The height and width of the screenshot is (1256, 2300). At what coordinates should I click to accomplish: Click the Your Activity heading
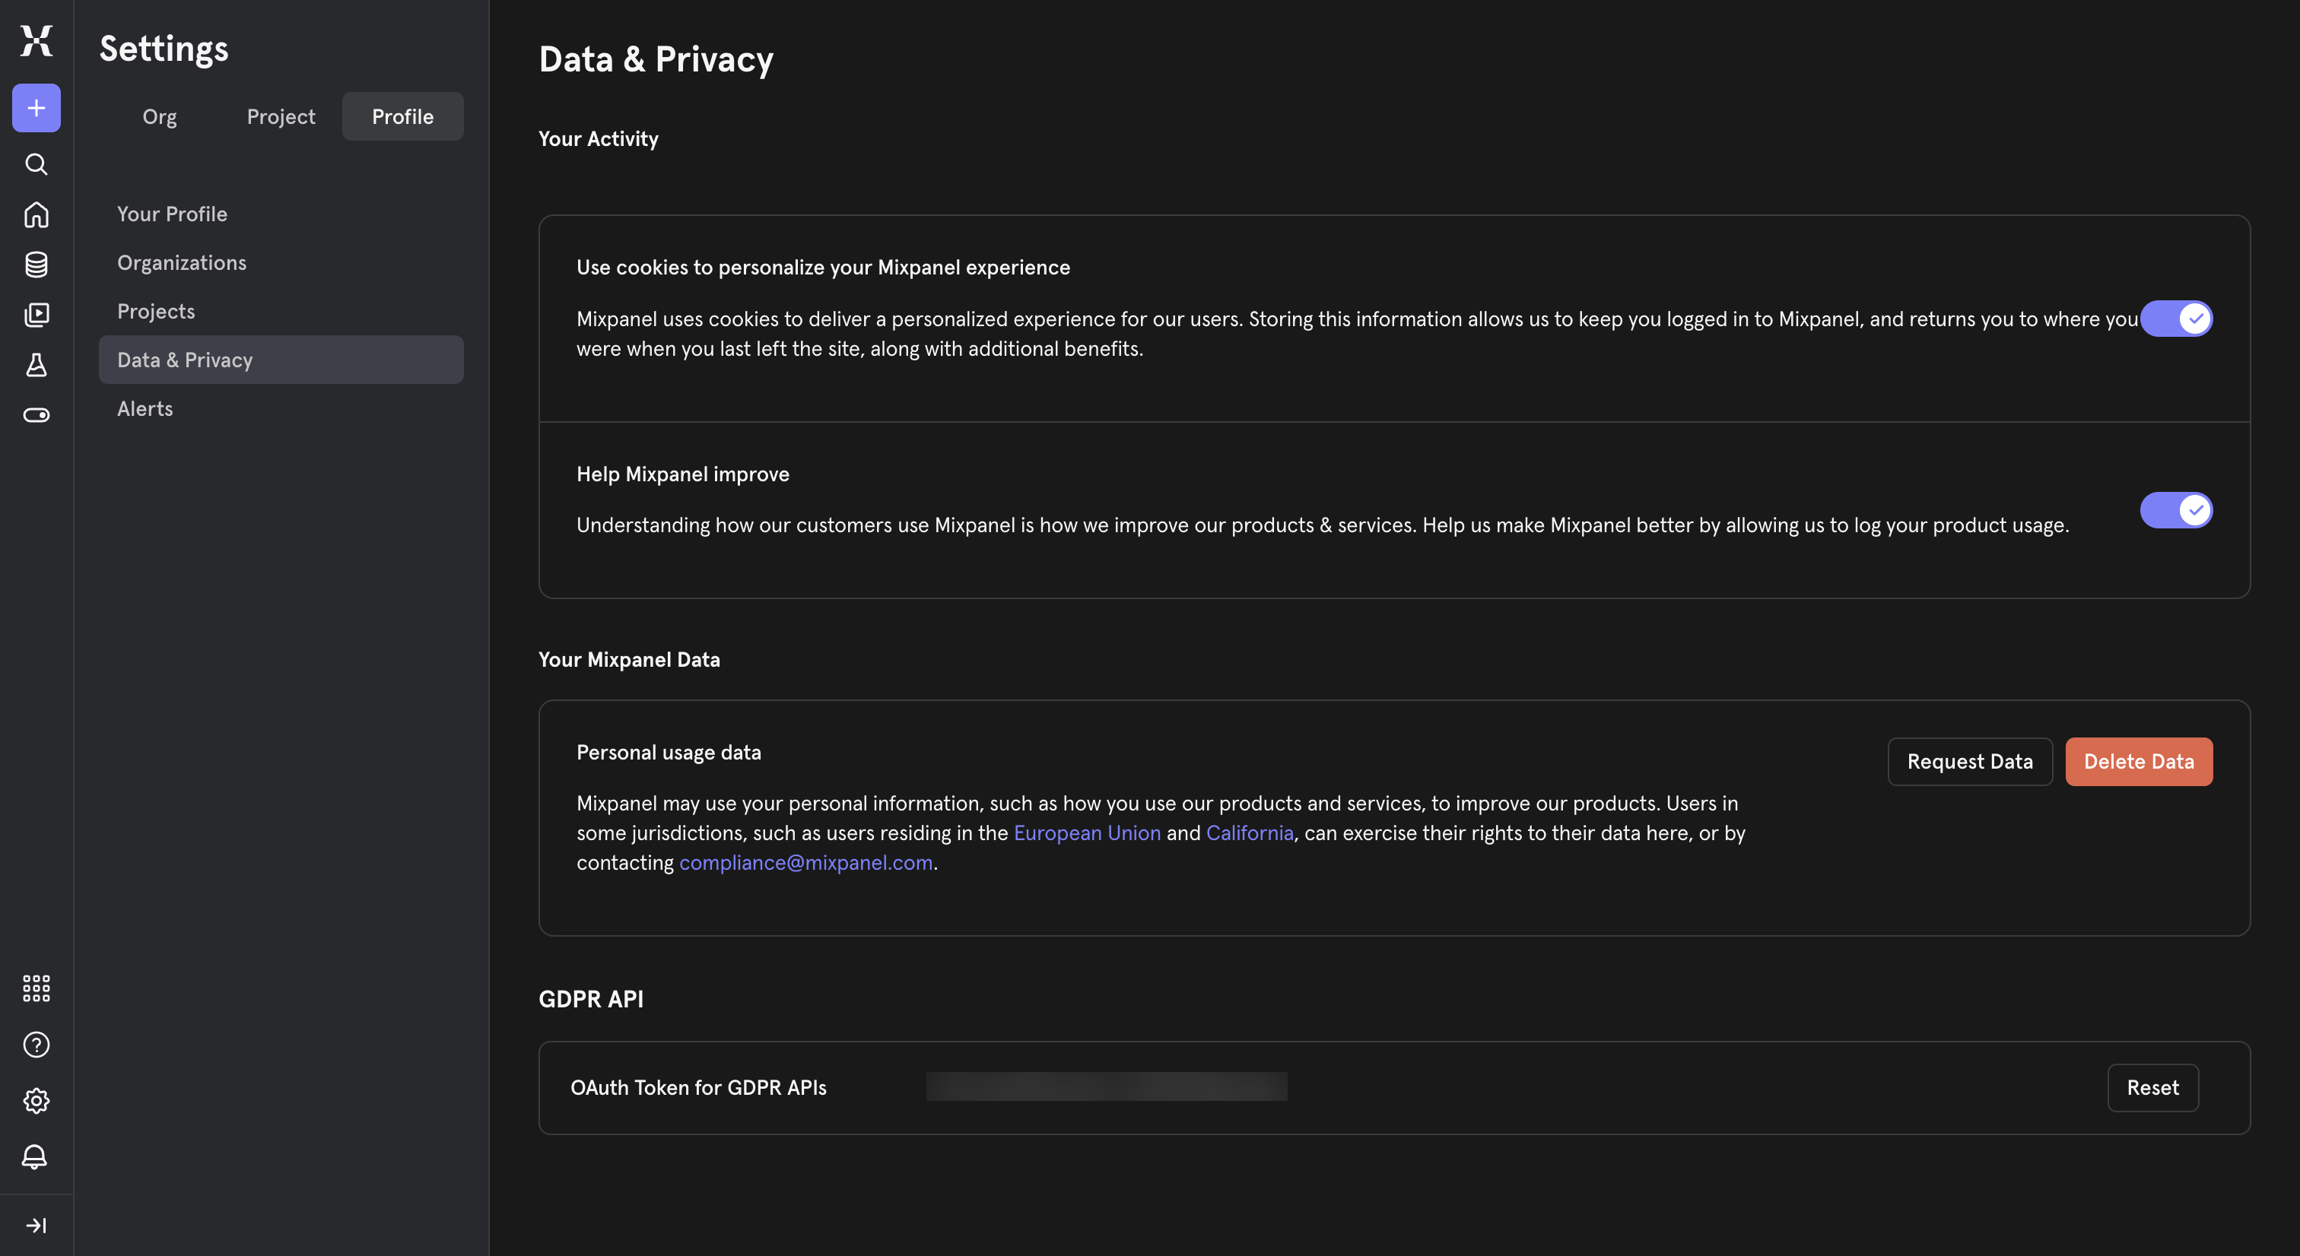pyautogui.click(x=599, y=138)
